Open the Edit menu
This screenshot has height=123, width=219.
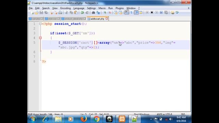(37, 8)
